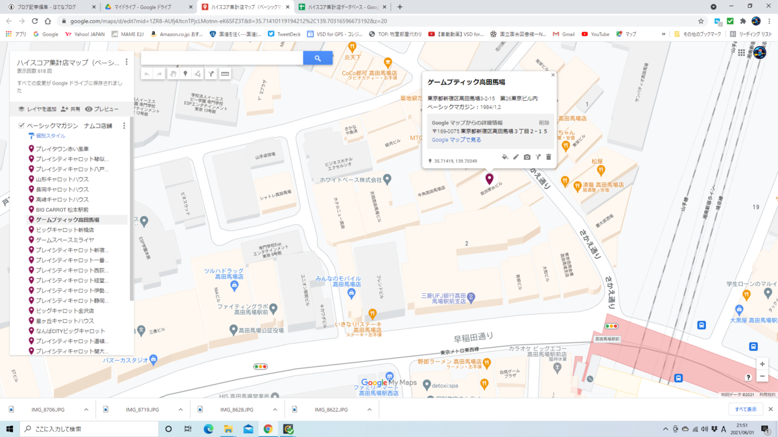Click the bookmark star in address bar
778x437 pixels.
701,21
